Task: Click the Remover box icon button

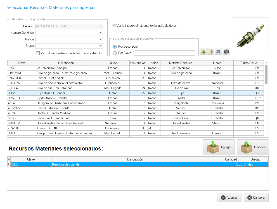Action: [253, 147]
